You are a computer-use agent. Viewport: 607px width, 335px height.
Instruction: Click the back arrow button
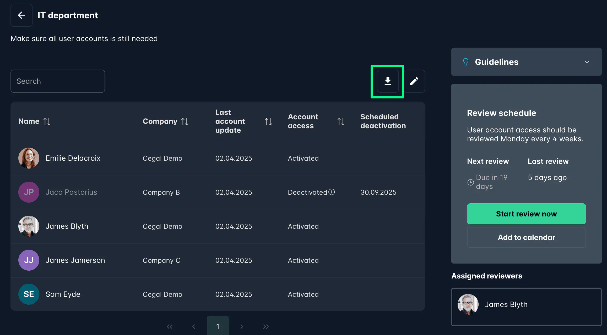click(x=21, y=15)
